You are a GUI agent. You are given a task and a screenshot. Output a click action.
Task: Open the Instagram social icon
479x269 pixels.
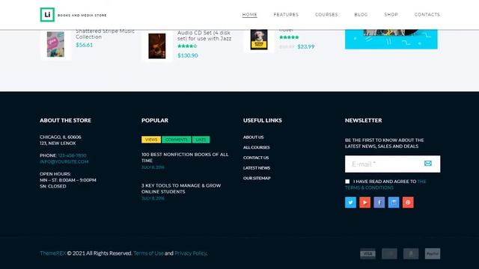click(x=394, y=202)
